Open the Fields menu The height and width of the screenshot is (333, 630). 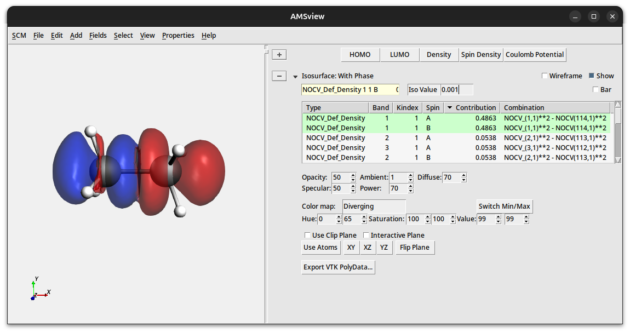click(x=98, y=36)
